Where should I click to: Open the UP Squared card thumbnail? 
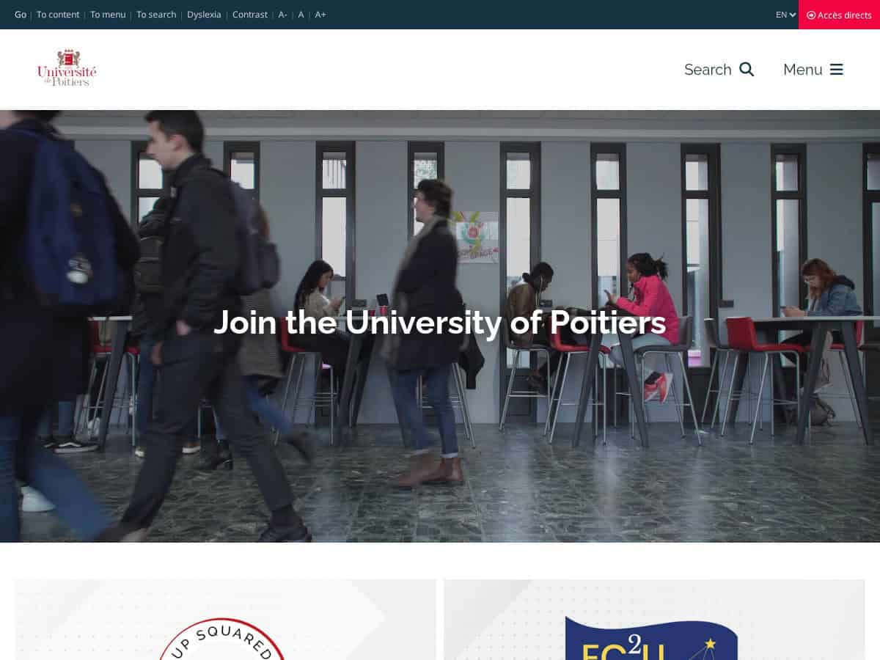(225, 620)
